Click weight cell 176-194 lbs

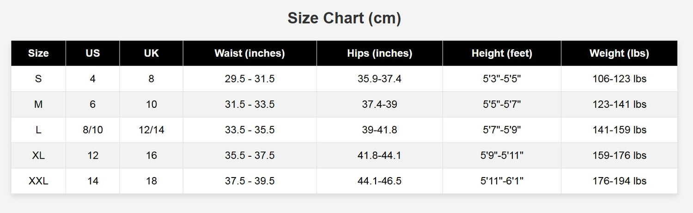pyautogui.click(x=620, y=181)
